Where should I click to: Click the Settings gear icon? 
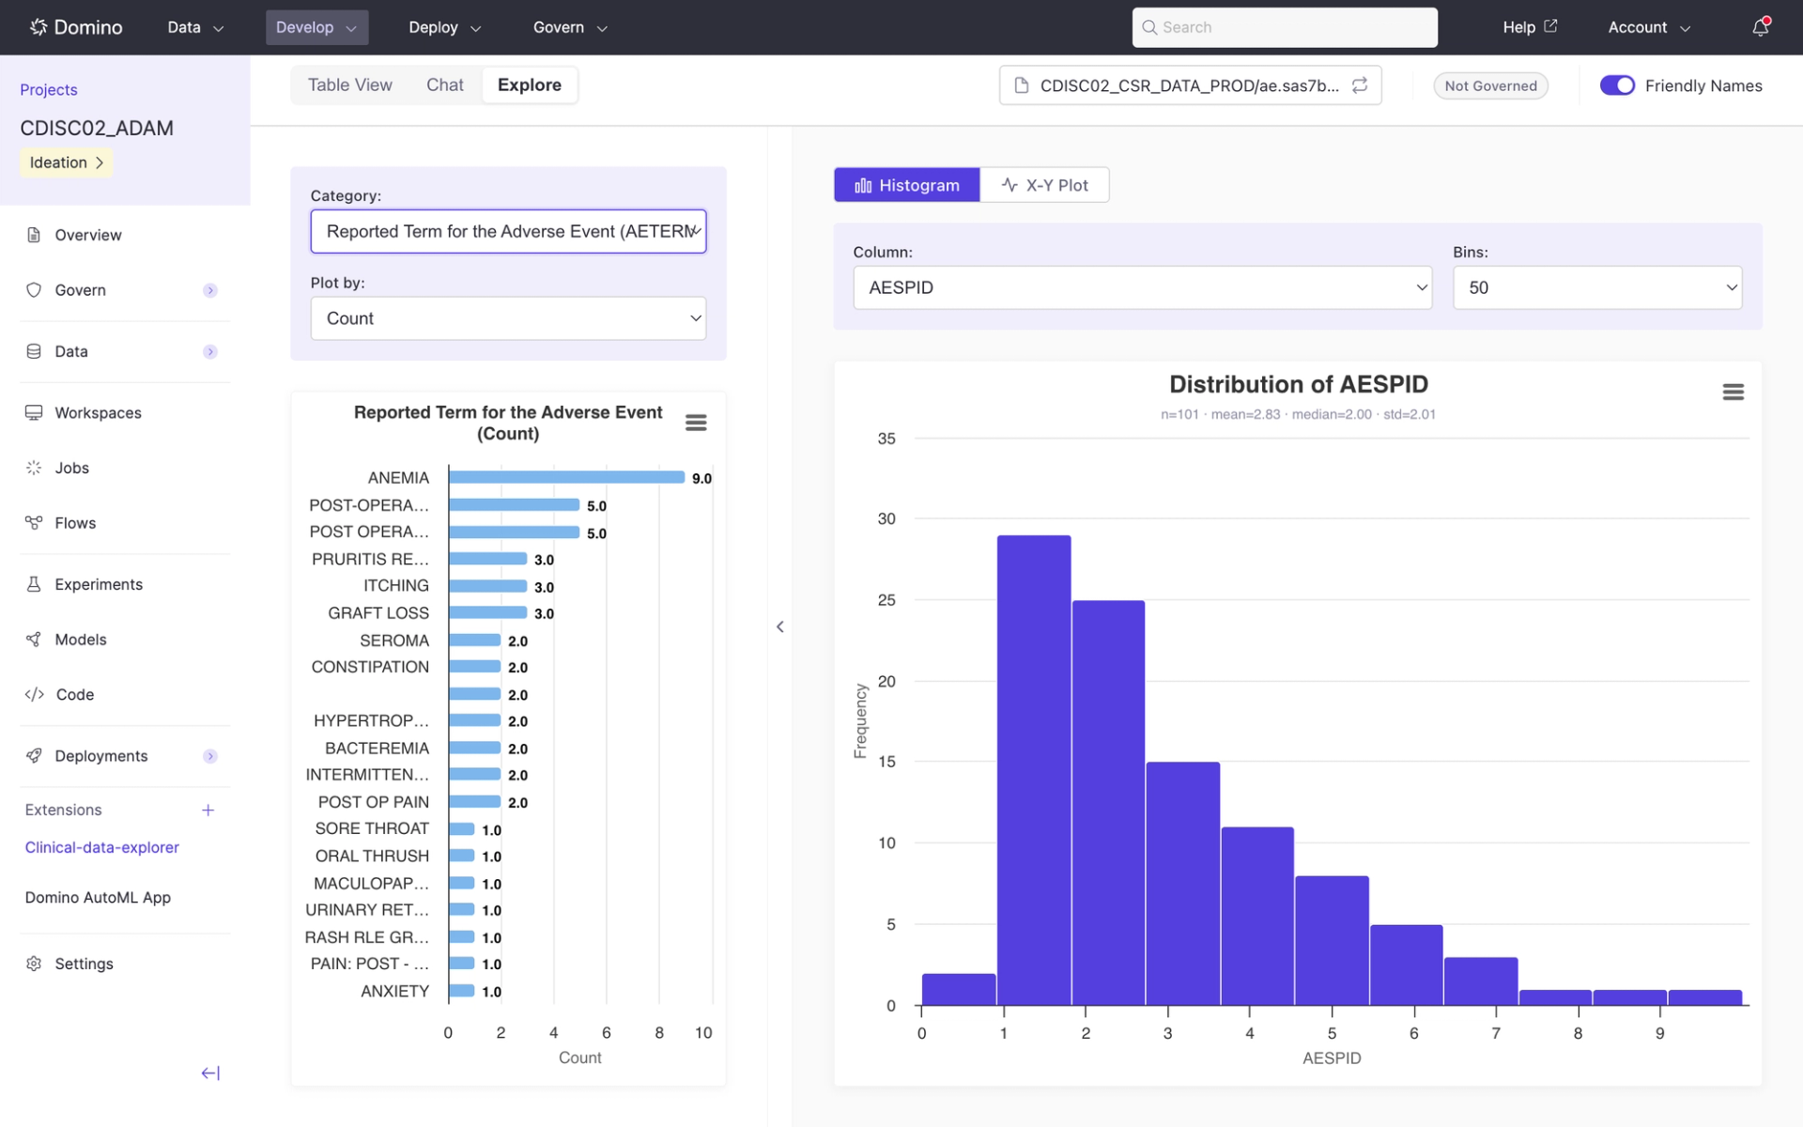(34, 964)
